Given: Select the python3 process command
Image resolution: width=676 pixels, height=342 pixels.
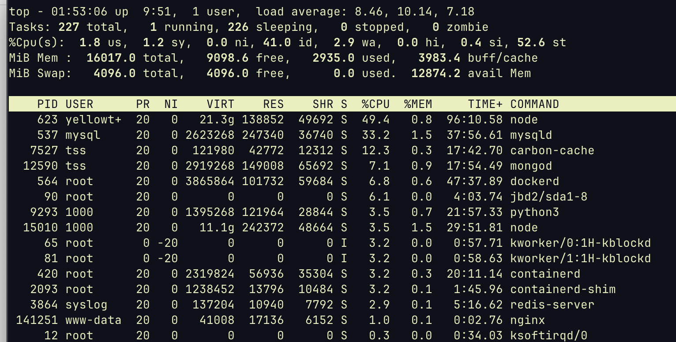Looking at the screenshot, I should pyautogui.click(x=534, y=212).
